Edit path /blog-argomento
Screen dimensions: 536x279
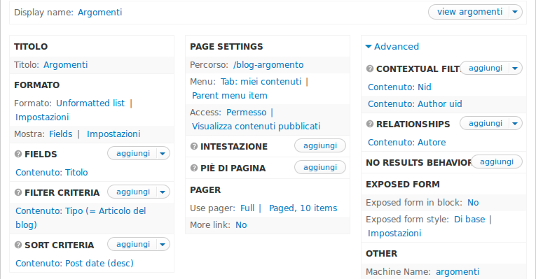pos(268,65)
